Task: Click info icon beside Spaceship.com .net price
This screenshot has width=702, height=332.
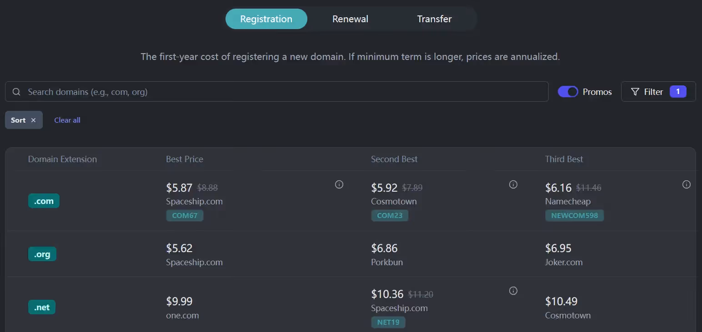Action: click(x=513, y=291)
